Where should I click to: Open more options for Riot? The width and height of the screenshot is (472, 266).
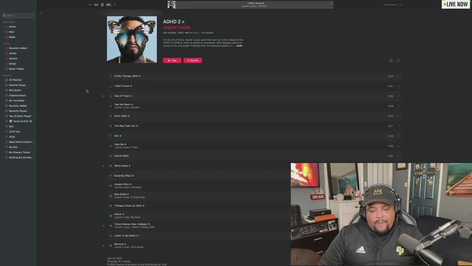398,136
